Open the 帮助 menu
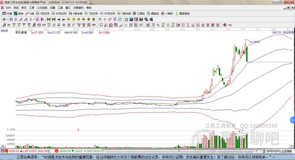The height and width of the screenshot is (160, 295). pyautogui.click(x=89, y=8)
